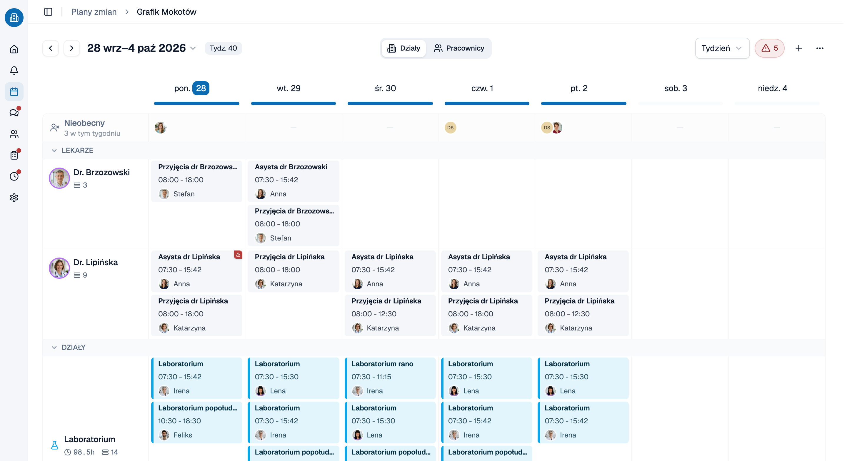Collapse the LEKARZE section

54,151
